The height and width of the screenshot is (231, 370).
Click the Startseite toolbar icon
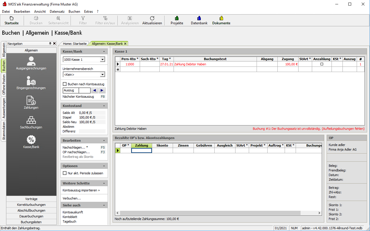12,20
